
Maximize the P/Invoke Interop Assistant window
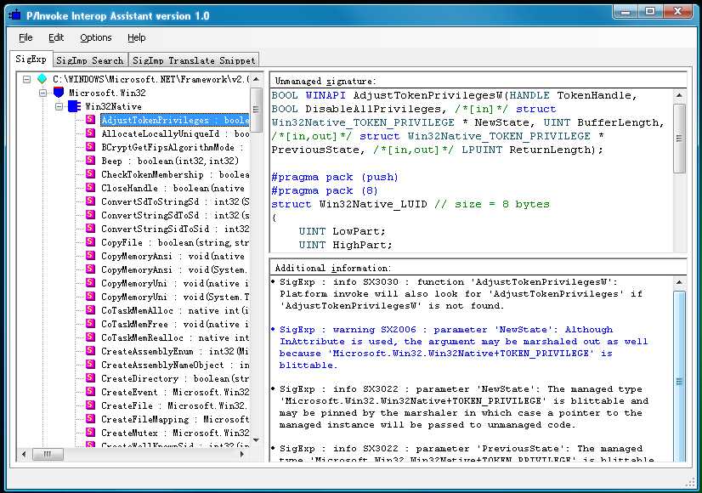point(650,11)
